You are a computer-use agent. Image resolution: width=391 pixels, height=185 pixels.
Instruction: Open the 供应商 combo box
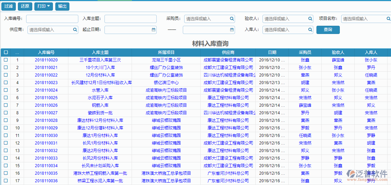(53, 30)
